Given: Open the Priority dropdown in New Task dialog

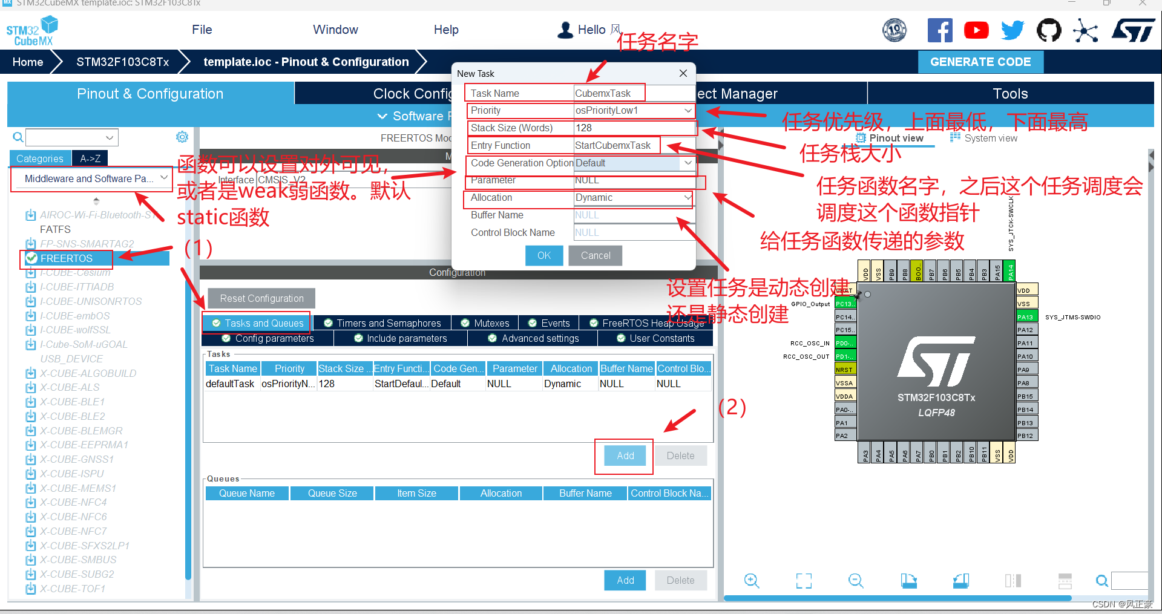Looking at the screenshot, I should point(688,110).
